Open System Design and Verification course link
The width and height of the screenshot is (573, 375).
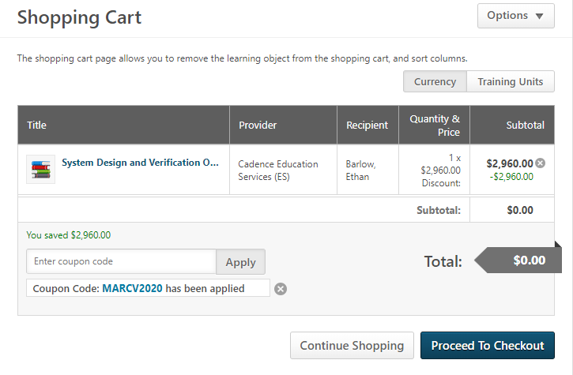coord(140,163)
